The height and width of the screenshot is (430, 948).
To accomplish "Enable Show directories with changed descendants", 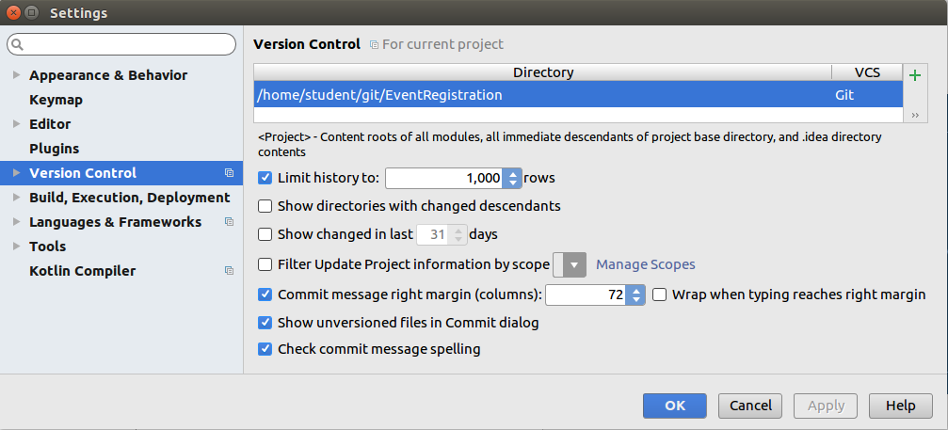I will tap(265, 205).
